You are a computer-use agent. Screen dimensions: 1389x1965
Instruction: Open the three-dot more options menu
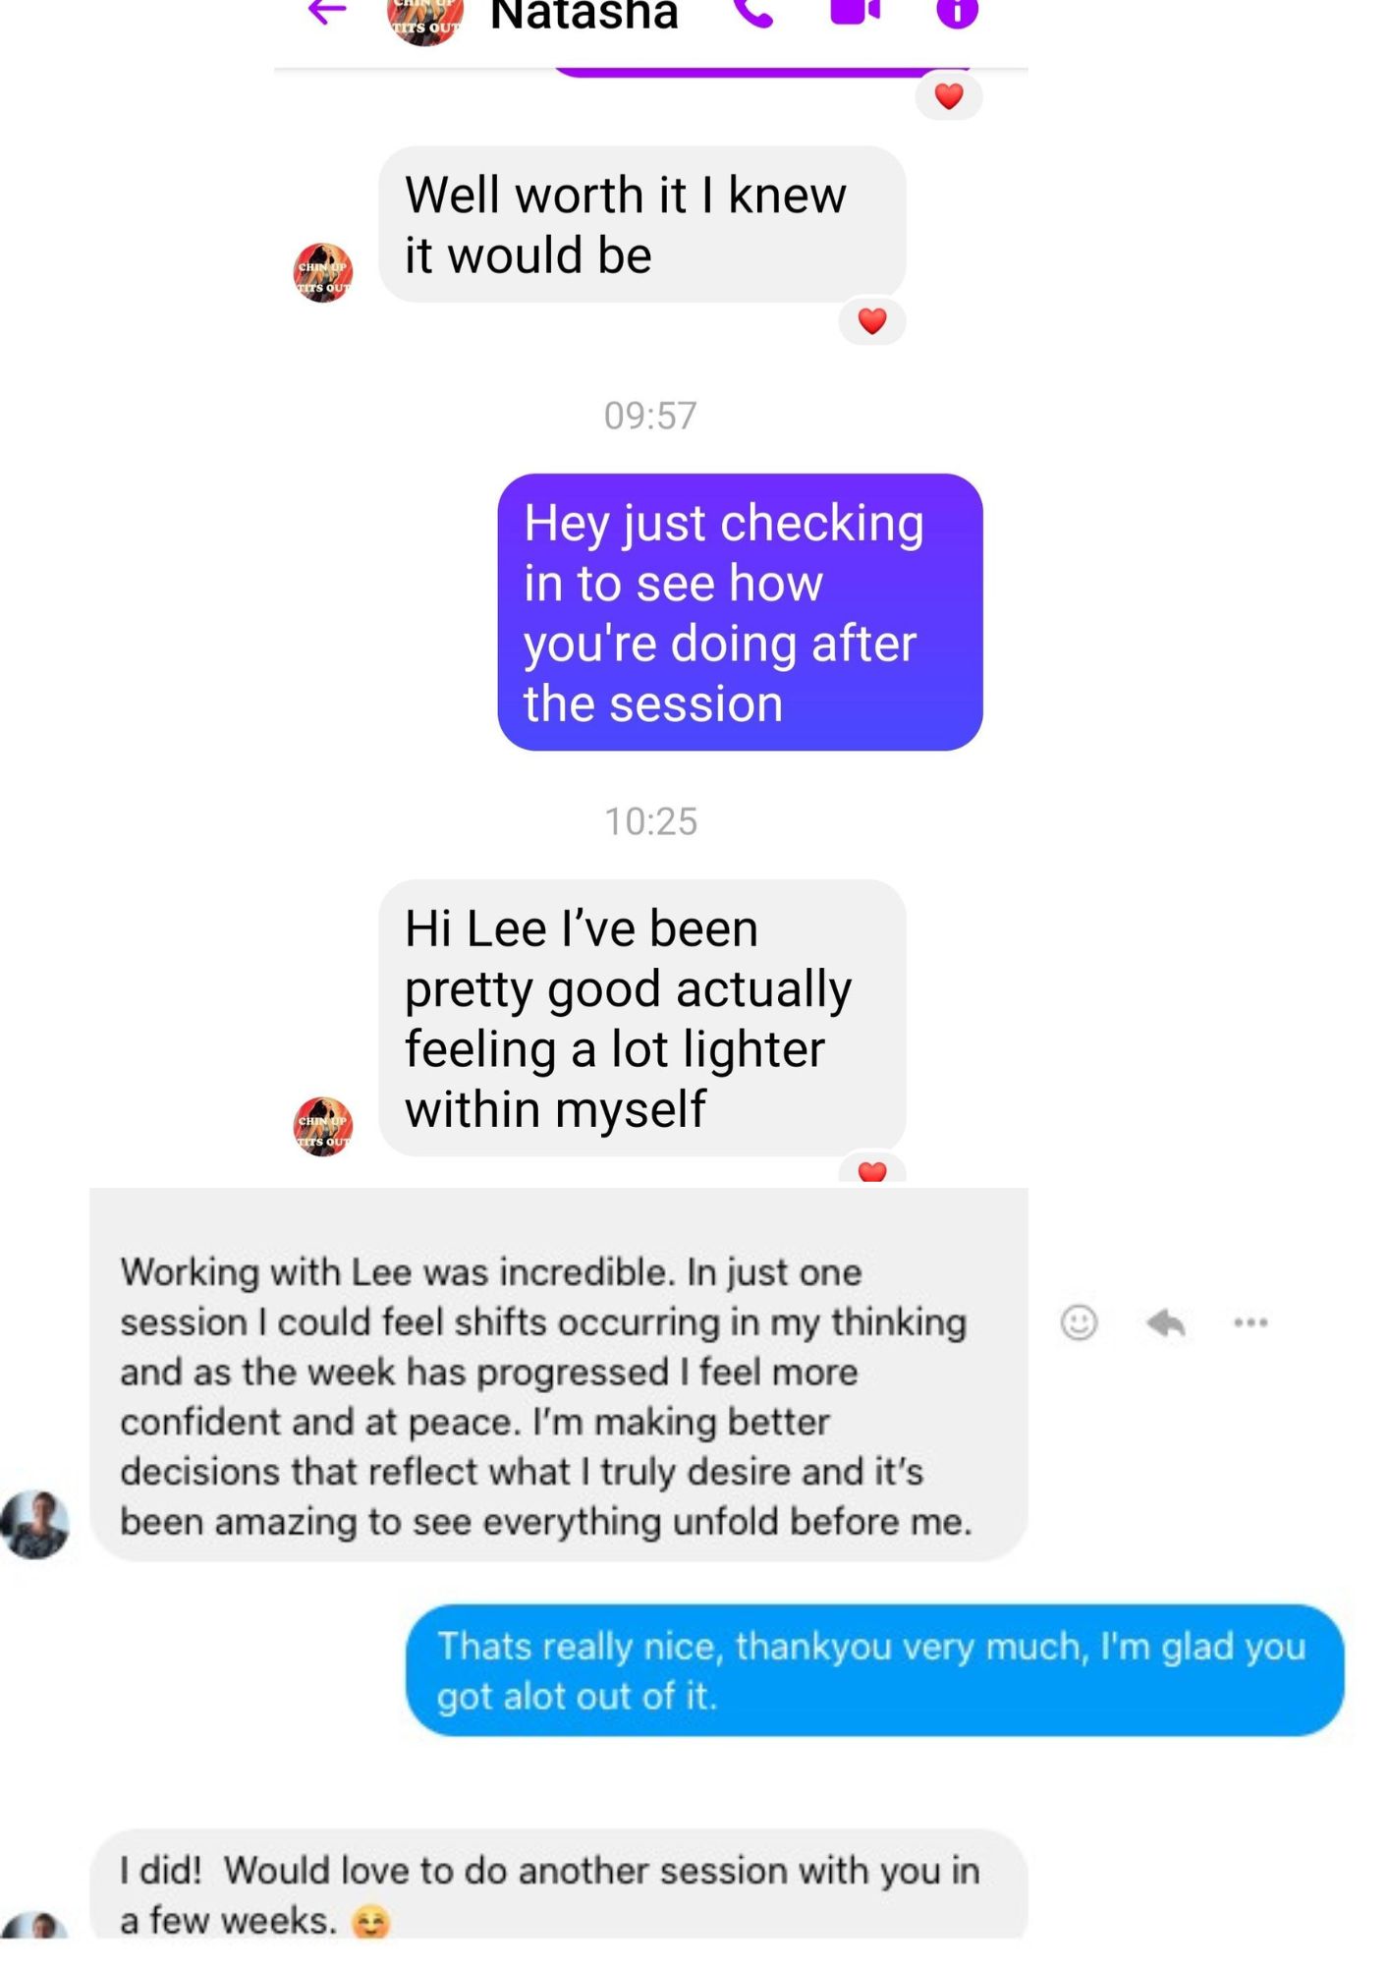[x=1250, y=1322]
